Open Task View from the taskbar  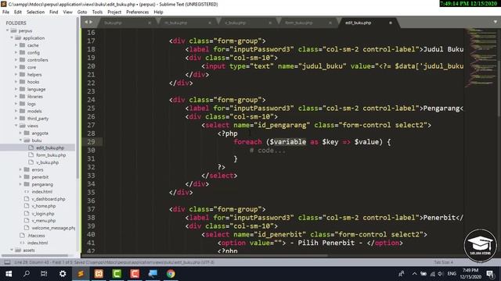click(44, 274)
